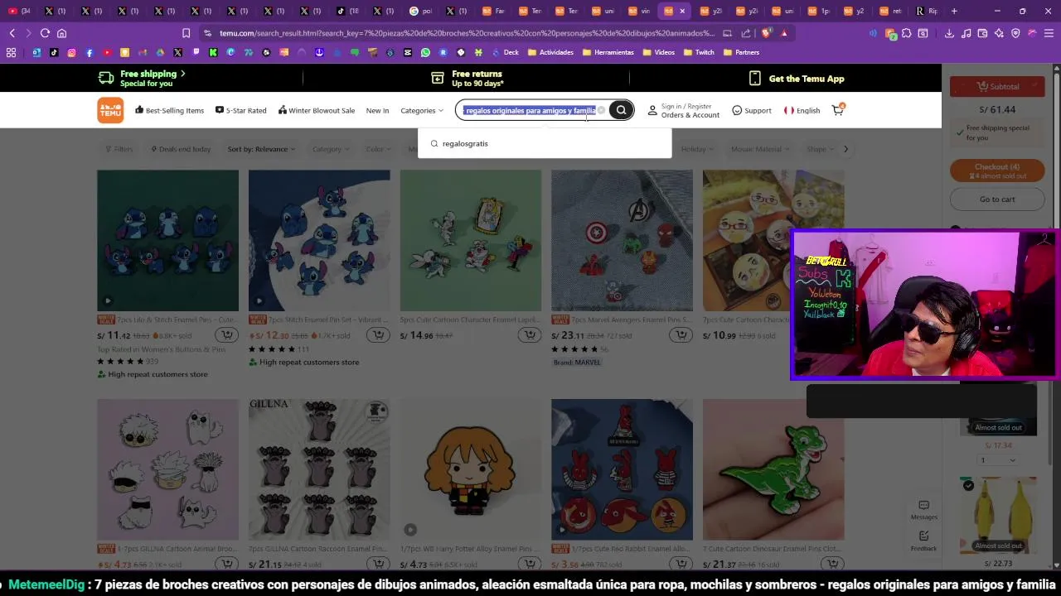Click the Go to cart button

997,199
